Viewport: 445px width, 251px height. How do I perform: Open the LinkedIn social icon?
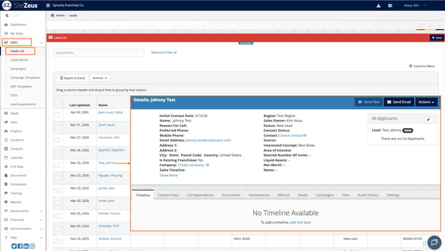click(x=26, y=246)
